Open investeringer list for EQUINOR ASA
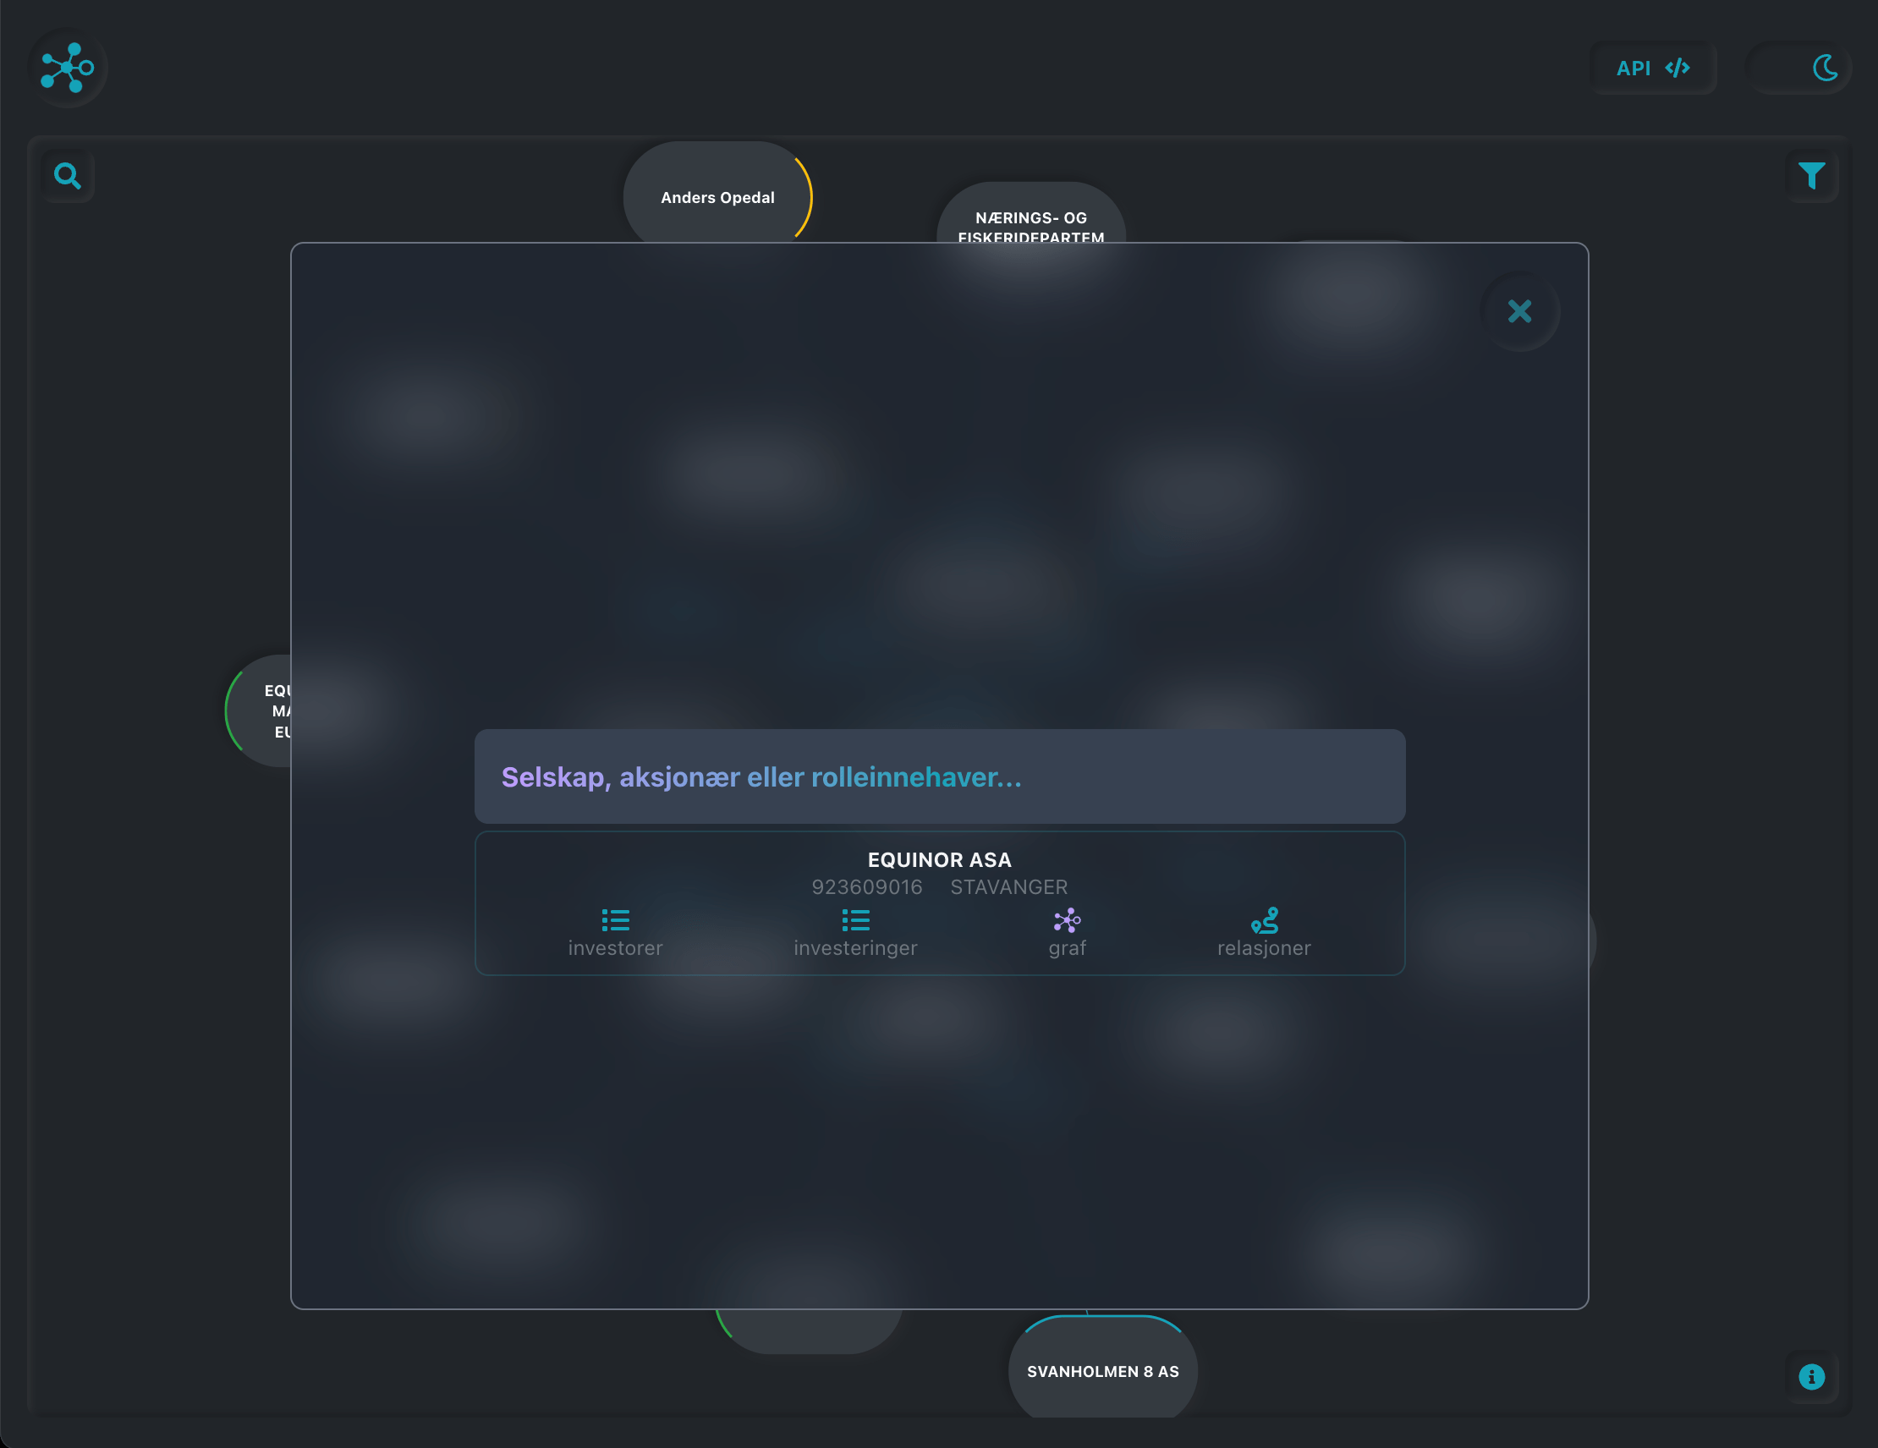The height and width of the screenshot is (1448, 1878). click(x=854, y=933)
